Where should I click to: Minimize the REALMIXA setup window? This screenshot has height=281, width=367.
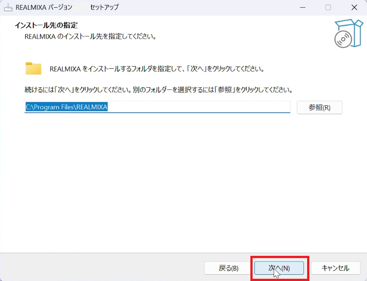[303, 8]
